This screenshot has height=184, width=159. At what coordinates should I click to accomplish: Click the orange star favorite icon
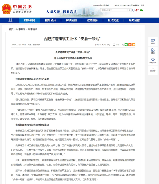coord(134,45)
